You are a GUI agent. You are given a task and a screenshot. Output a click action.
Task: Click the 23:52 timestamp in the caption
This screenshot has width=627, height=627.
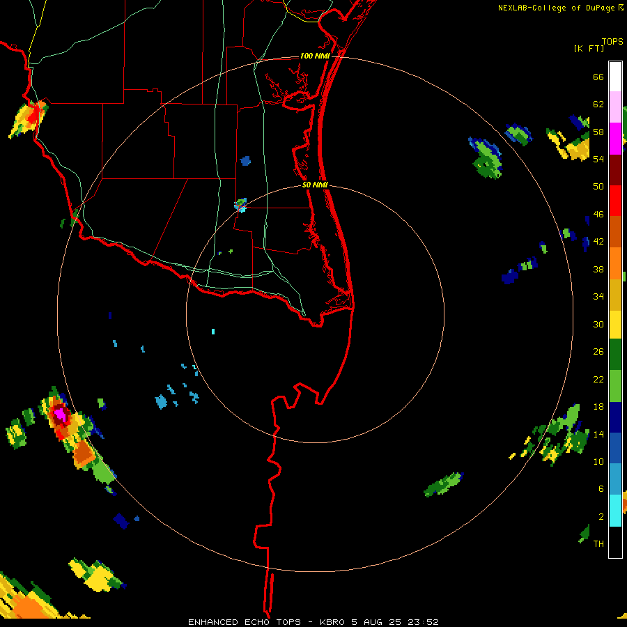[423, 622]
